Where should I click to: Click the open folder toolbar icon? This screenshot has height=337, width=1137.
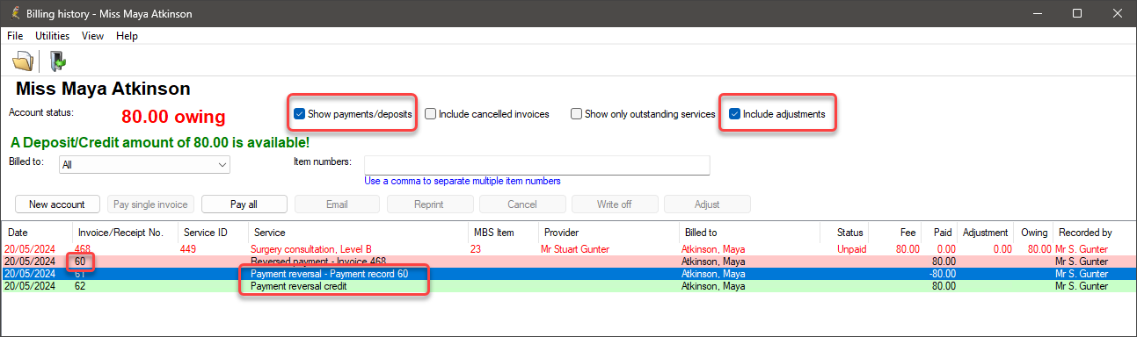click(x=23, y=61)
